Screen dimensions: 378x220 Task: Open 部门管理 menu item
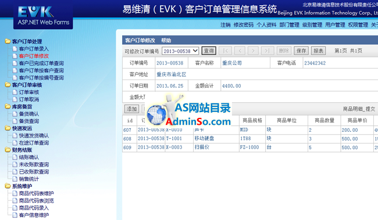(289, 25)
